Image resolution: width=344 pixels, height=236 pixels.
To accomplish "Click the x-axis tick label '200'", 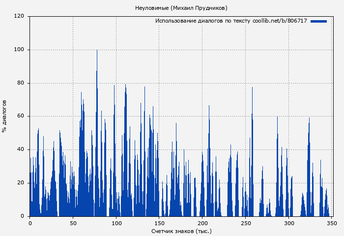I will pyautogui.click(x=202, y=222).
